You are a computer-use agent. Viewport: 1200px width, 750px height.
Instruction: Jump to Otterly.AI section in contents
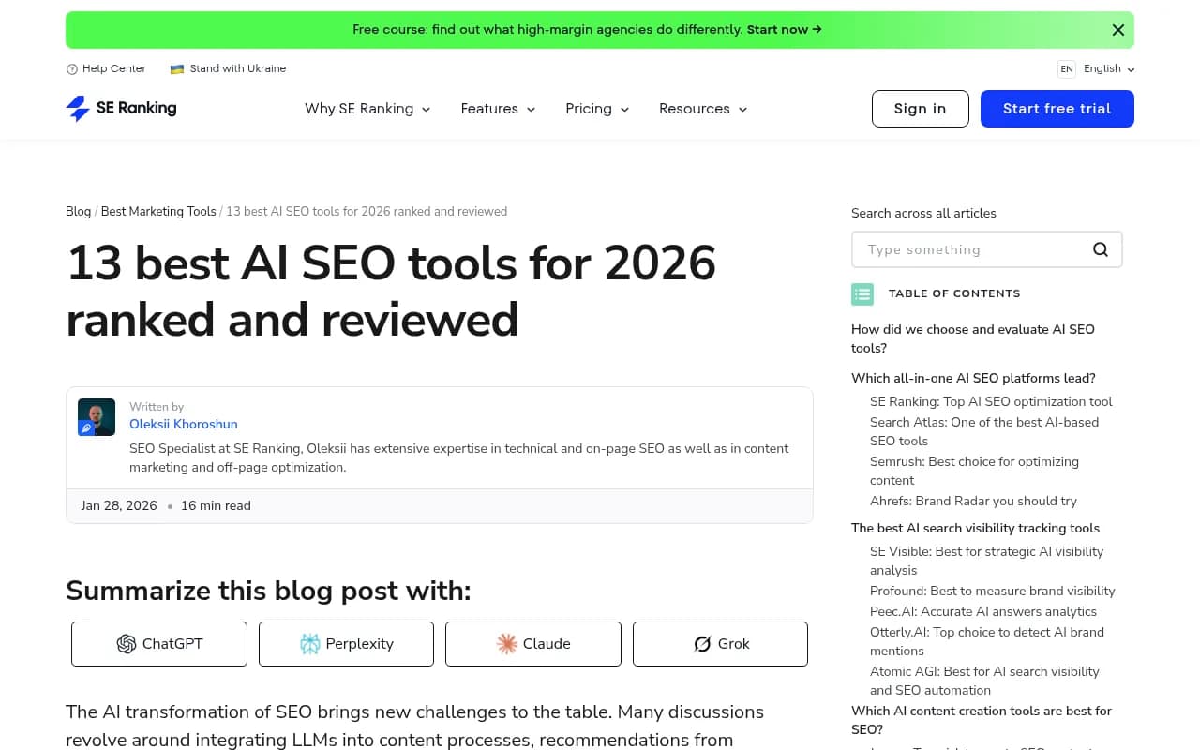(987, 642)
